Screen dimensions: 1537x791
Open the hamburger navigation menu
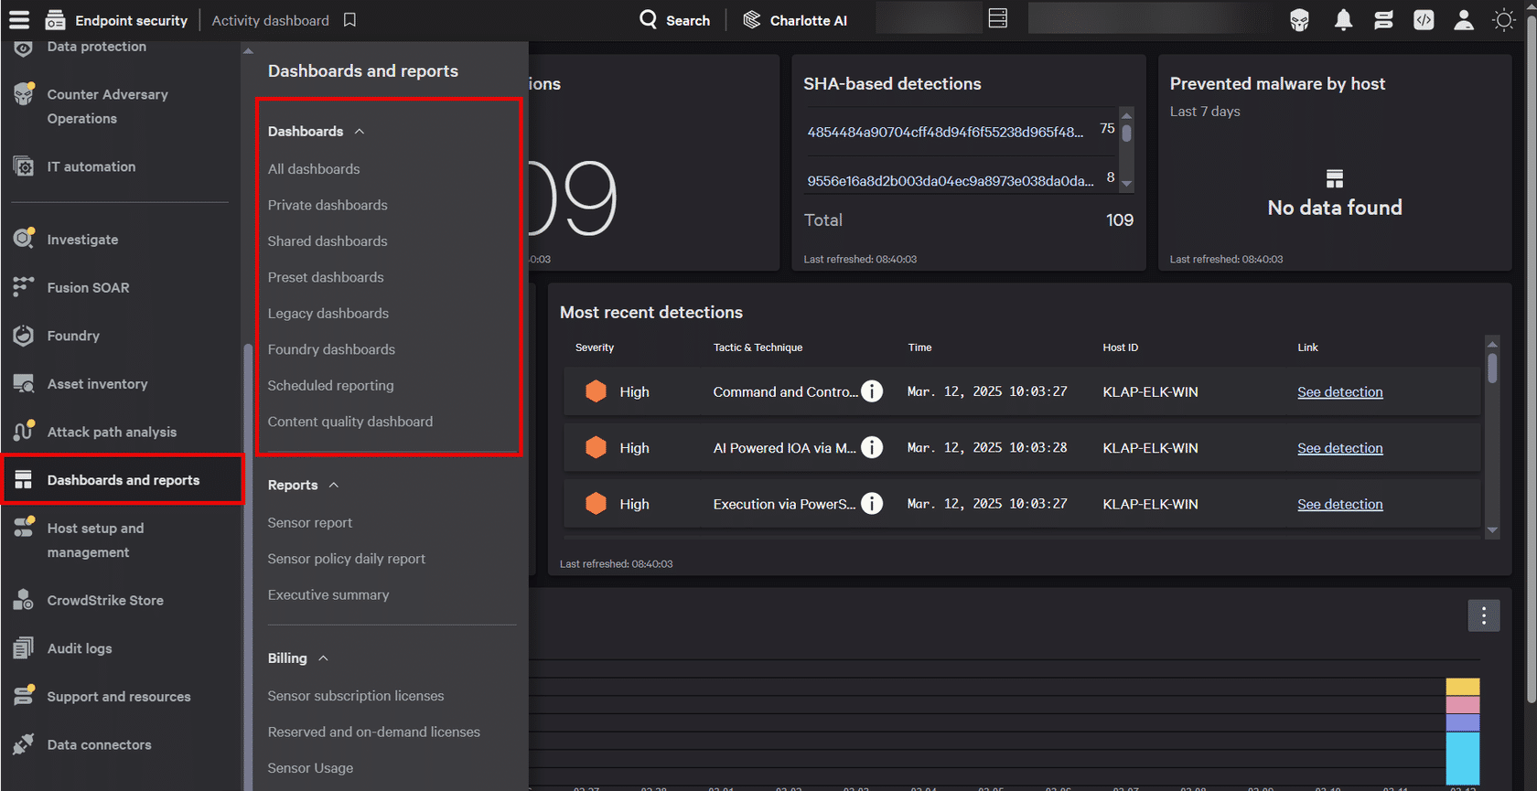(19, 19)
